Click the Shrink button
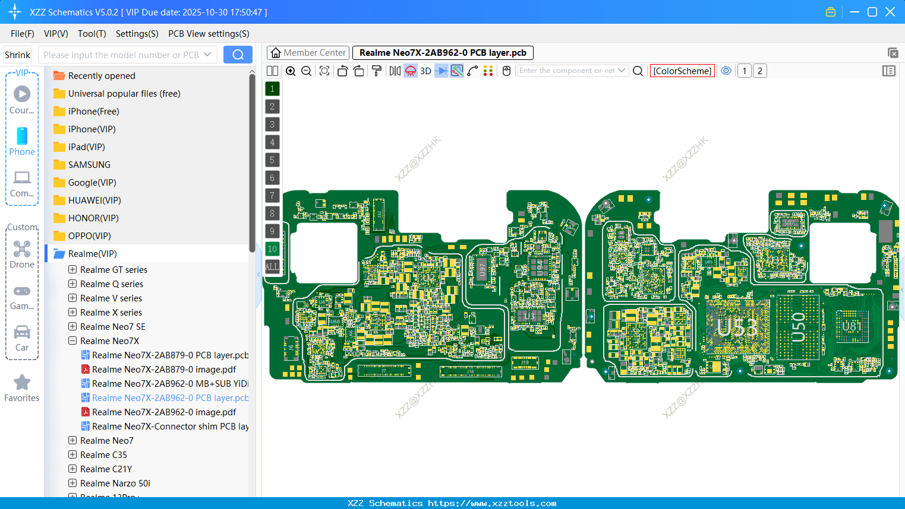This screenshot has width=905, height=509. point(18,55)
